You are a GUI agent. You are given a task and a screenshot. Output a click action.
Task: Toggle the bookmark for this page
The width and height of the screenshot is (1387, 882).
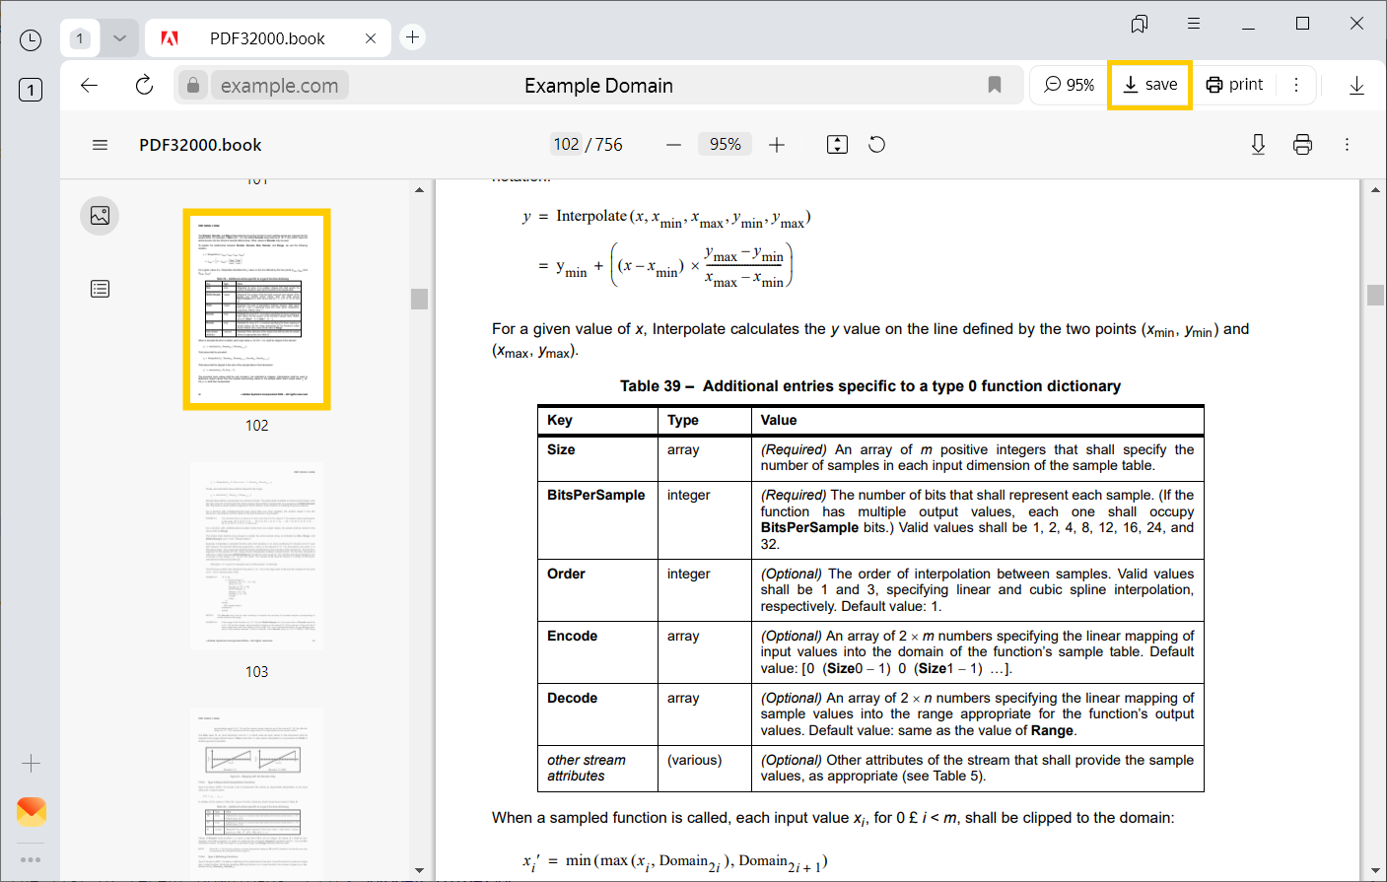(x=995, y=86)
